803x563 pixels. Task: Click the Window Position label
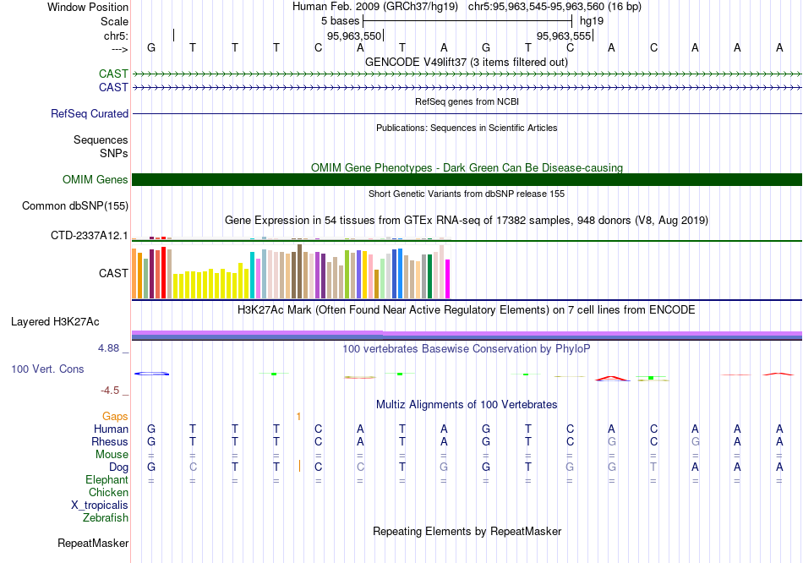(88, 7)
